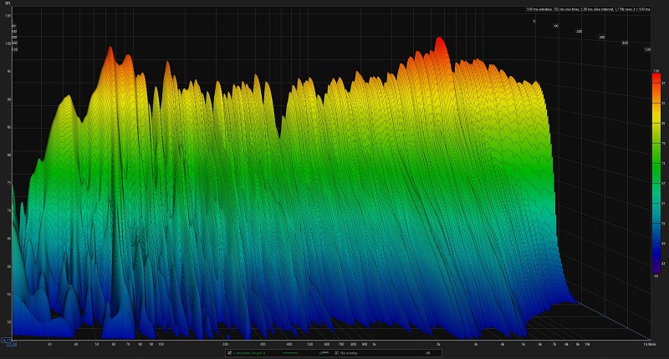Viewport: 669px width, 359px height.
Task: Click the 0 ms time axis marker
Action: click(534, 22)
